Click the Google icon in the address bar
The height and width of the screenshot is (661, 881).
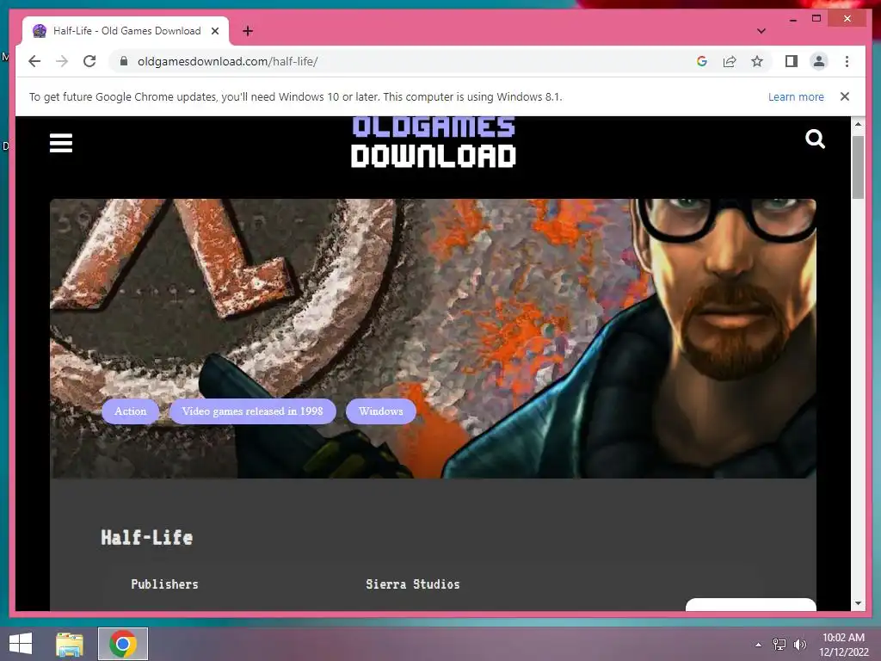tap(701, 61)
